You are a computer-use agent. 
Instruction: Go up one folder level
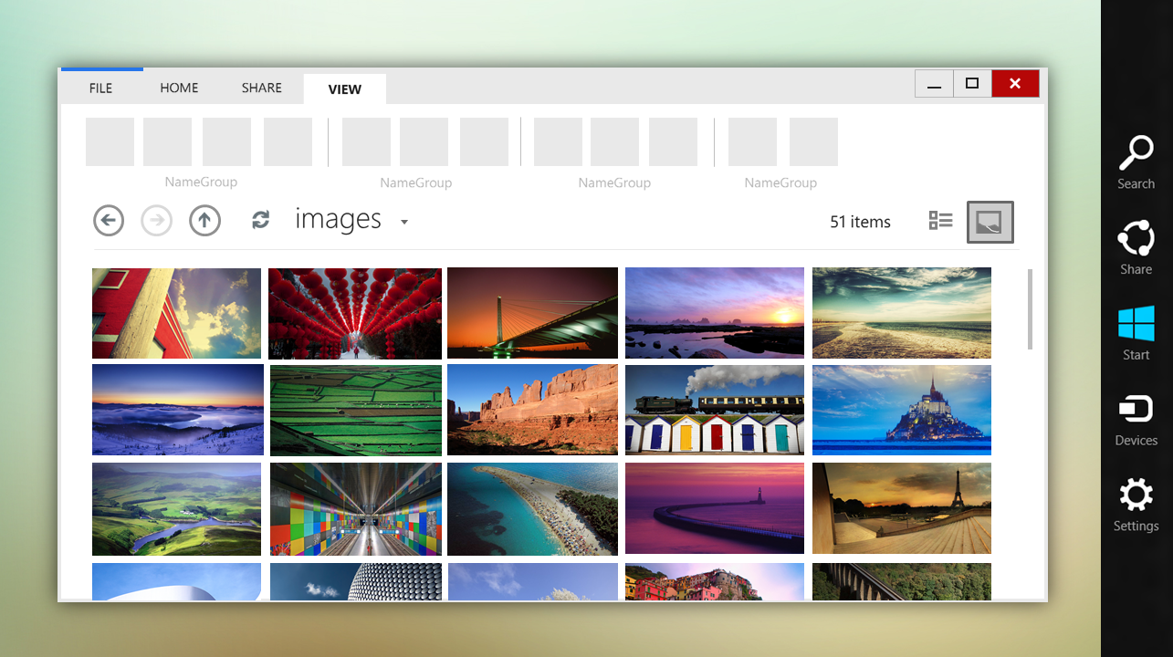[205, 220]
